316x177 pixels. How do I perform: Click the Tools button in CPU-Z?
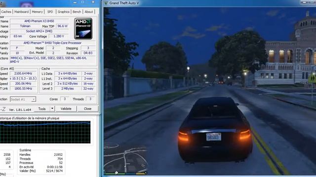(x=42, y=109)
